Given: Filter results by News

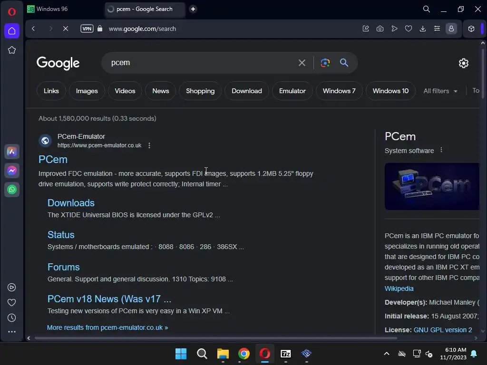Looking at the screenshot, I should (161, 91).
